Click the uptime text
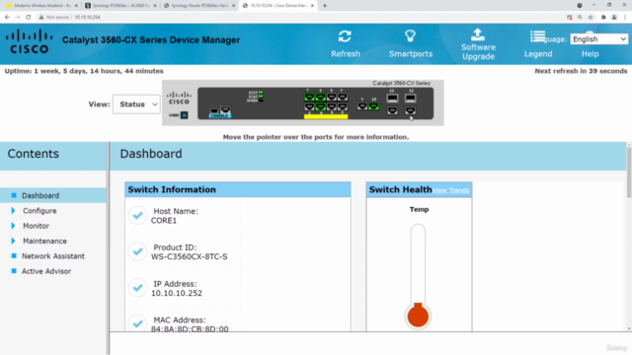The image size is (632, 355). pos(84,71)
